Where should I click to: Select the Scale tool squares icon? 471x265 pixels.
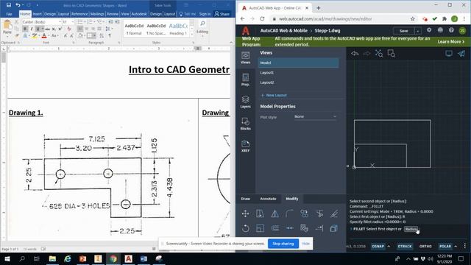pos(260,228)
